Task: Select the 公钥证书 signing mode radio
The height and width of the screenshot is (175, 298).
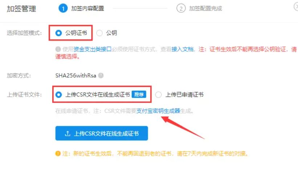Action: tap(58, 33)
